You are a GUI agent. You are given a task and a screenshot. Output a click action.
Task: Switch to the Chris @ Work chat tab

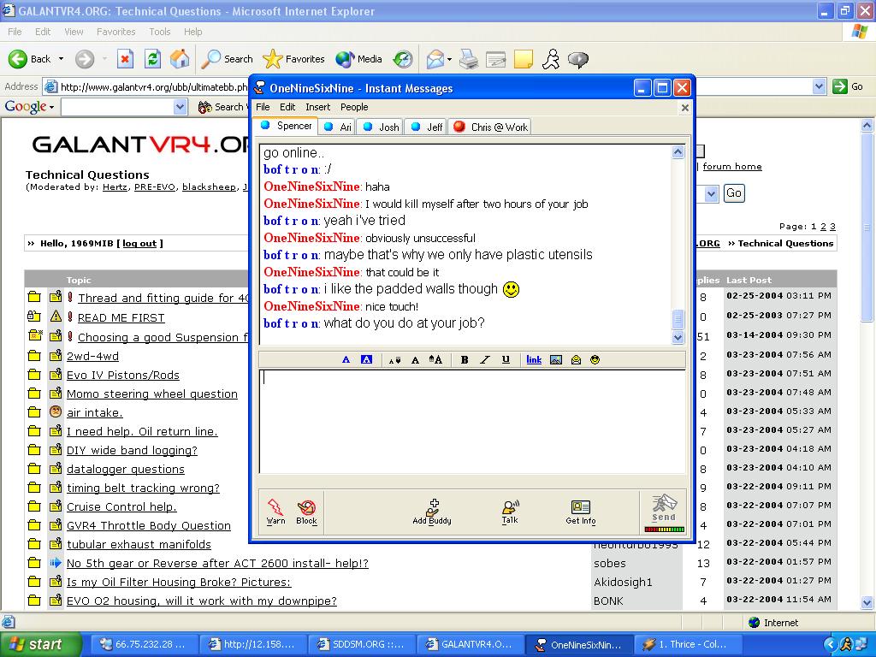(x=490, y=127)
